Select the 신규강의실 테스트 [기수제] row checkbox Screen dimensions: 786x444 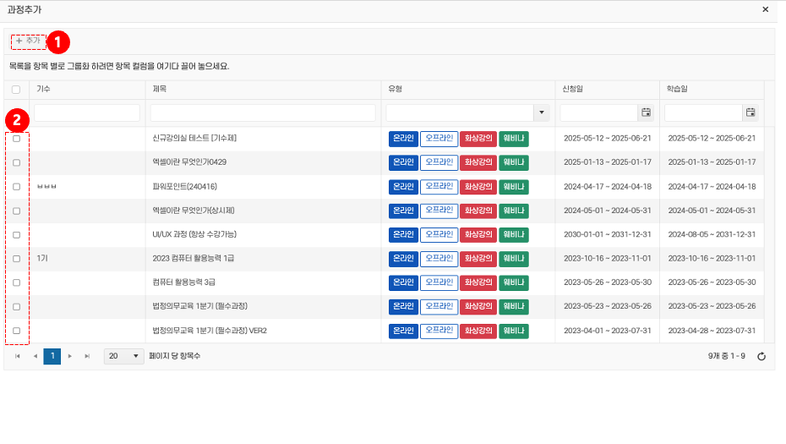coord(16,139)
